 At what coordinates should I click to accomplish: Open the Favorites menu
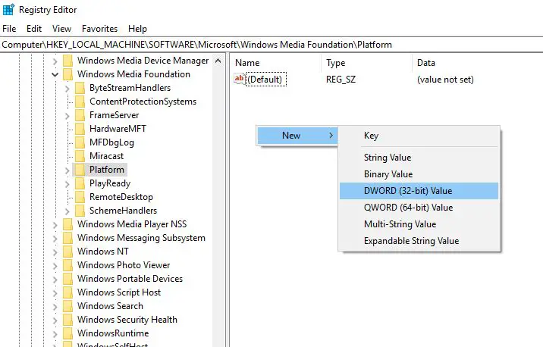tap(99, 28)
